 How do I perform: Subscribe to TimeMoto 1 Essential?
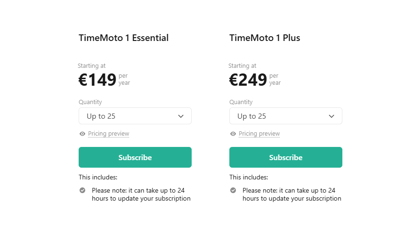pyautogui.click(x=135, y=157)
